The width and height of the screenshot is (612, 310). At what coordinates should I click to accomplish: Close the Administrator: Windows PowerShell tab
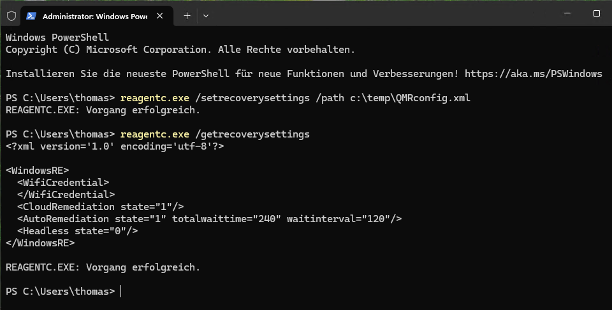click(160, 16)
